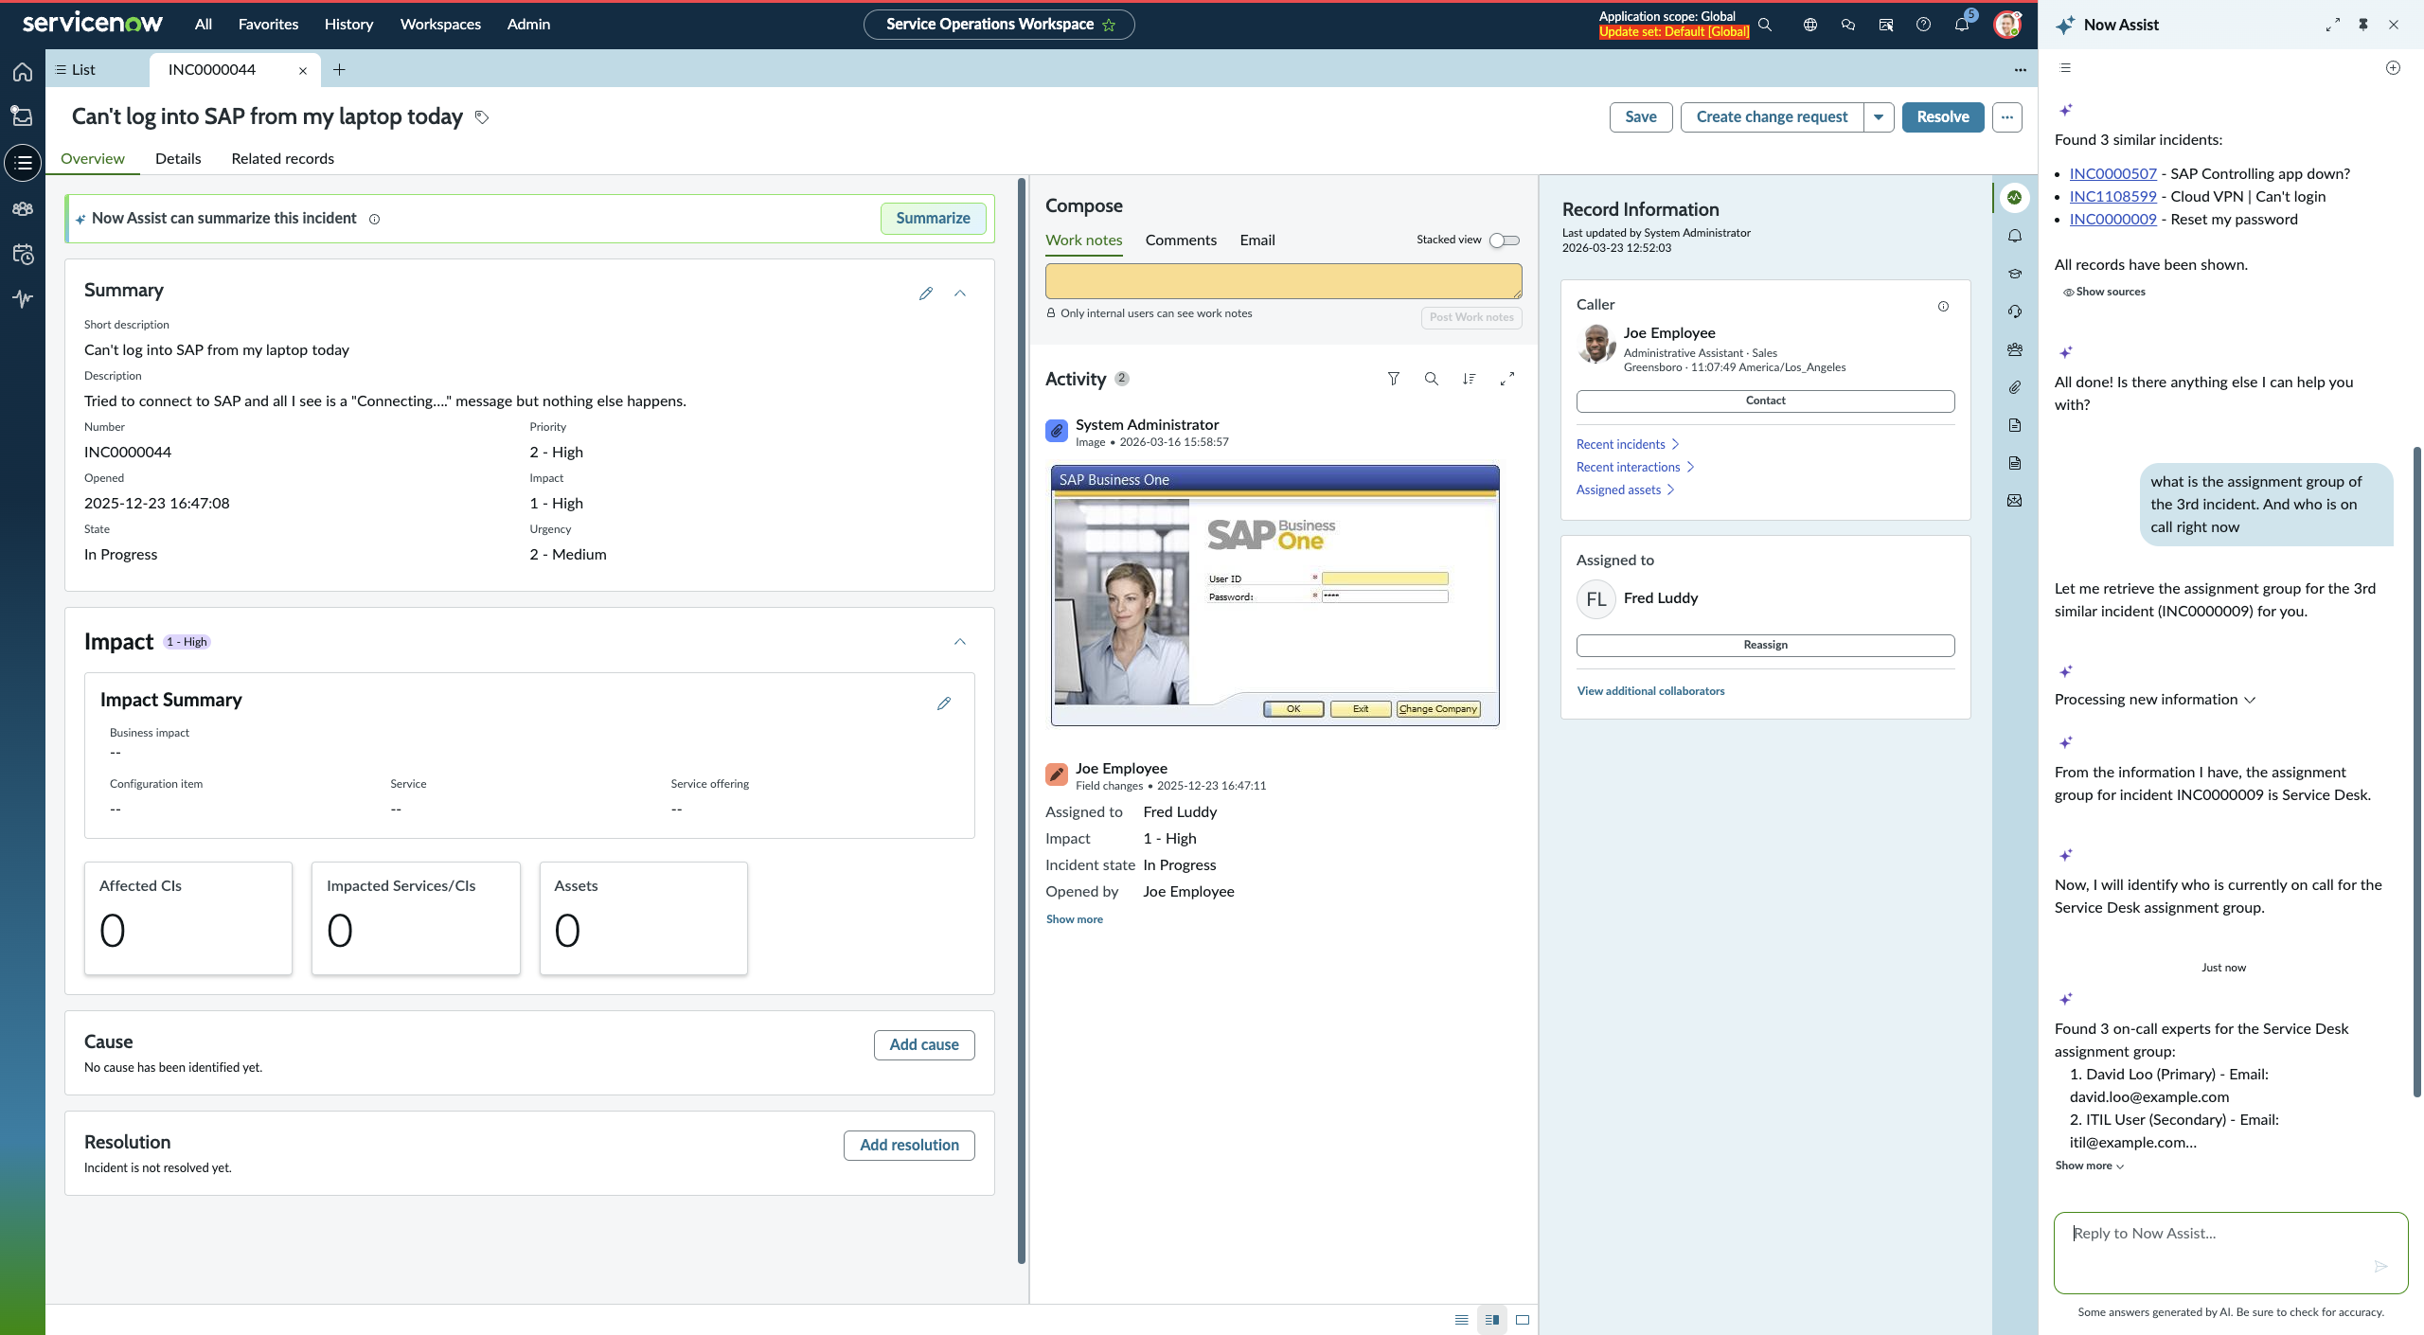
Task: Click info icon next to Now Assist summarize banner
Action: pyautogui.click(x=374, y=219)
